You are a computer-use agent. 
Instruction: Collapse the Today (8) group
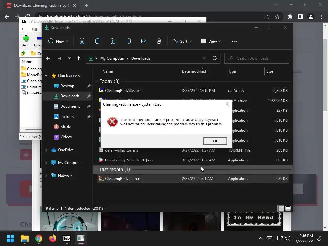[x=96, y=81]
